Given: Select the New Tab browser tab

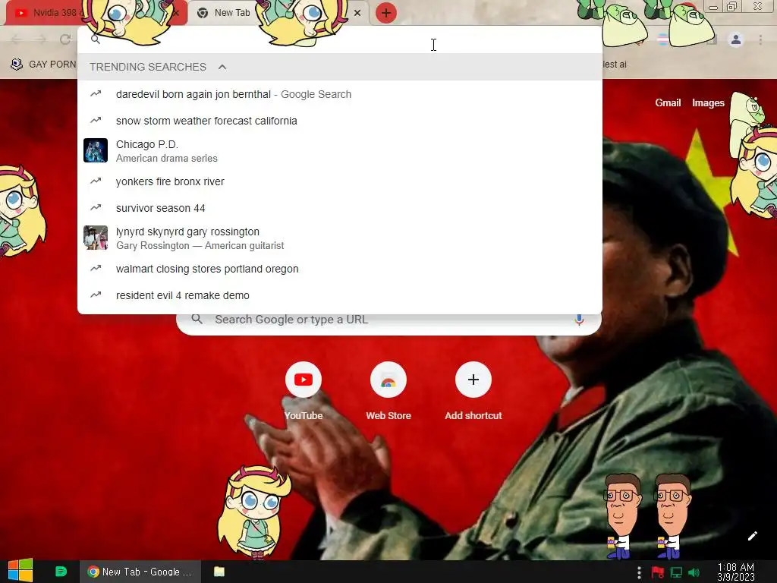Looking at the screenshot, I should (x=232, y=13).
